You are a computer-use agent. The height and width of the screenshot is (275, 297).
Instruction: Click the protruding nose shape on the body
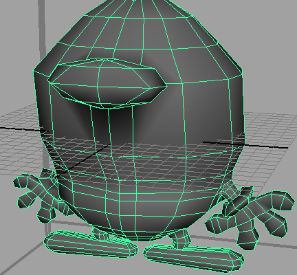pyautogui.click(x=107, y=83)
